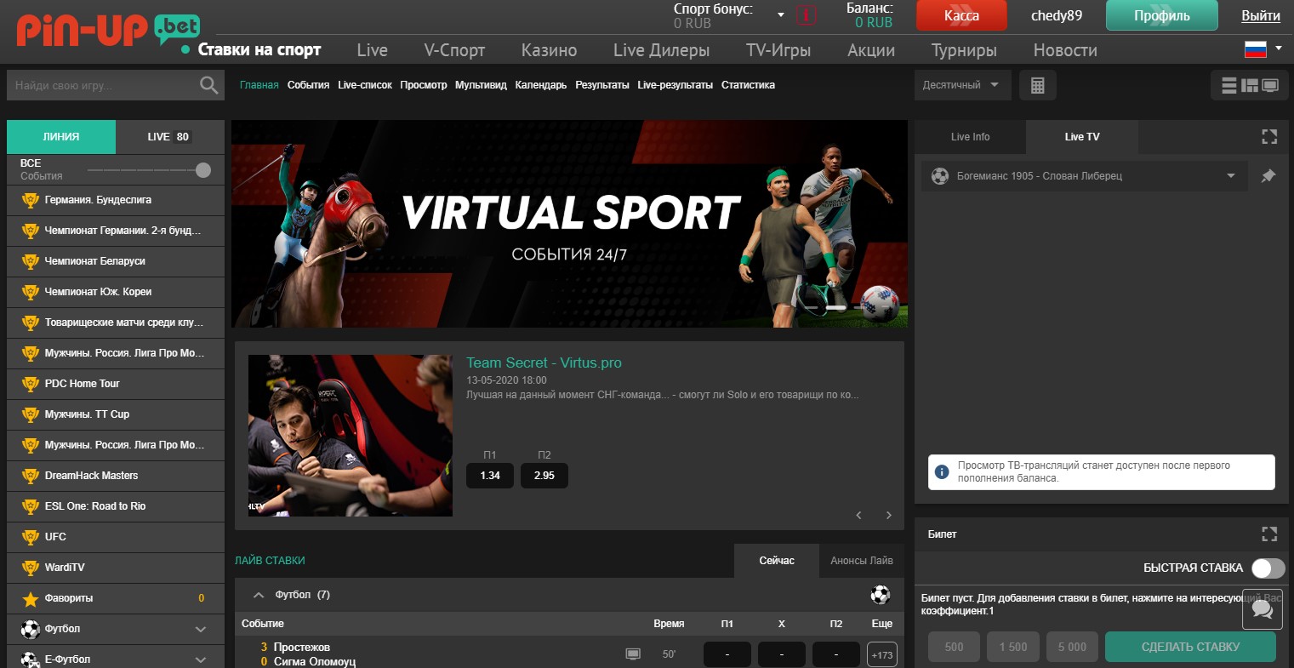Go to previous featured event arrow
The height and width of the screenshot is (668, 1294).
(x=858, y=515)
